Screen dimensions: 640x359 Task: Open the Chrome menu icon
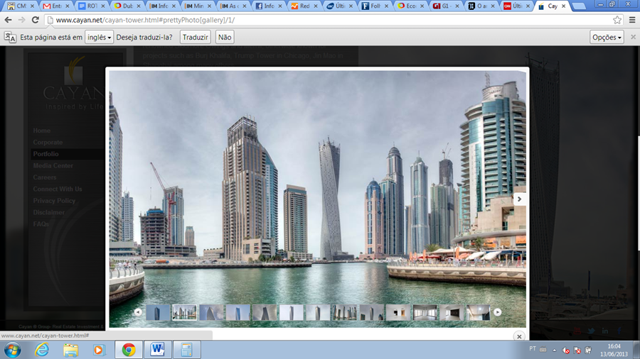(631, 20)
